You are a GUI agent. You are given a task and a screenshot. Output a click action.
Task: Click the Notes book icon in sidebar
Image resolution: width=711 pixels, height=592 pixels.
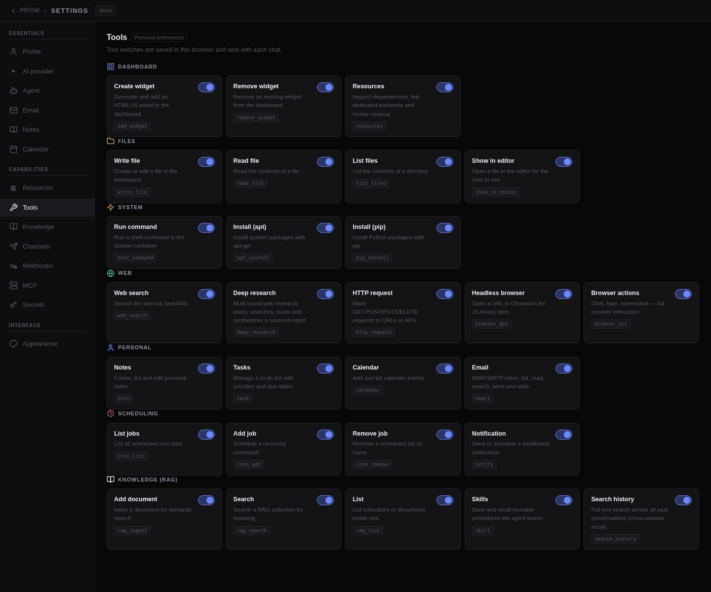pos(13,130)
